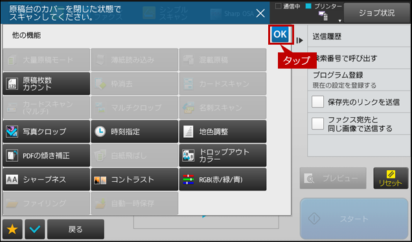Select greyed 枠消去 button
Screen dimensions: 412x242
[135, 83]
